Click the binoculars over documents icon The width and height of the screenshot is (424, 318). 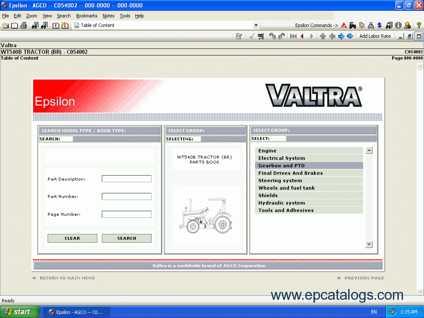(389, 25)
